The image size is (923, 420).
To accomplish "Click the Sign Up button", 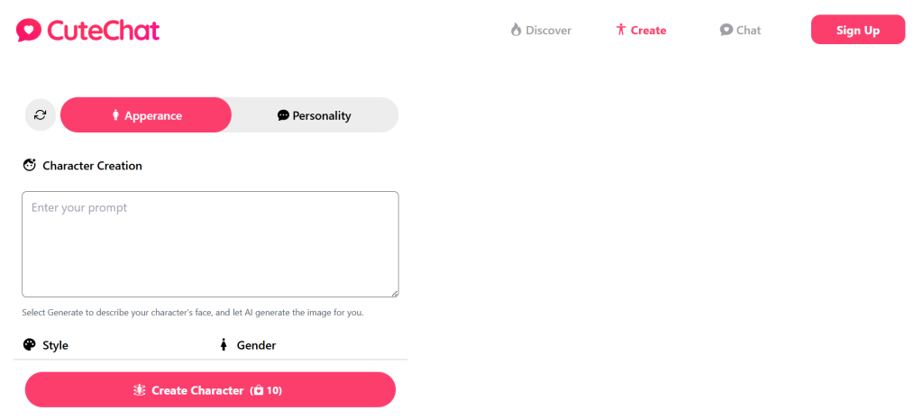I will coord(858,30).
